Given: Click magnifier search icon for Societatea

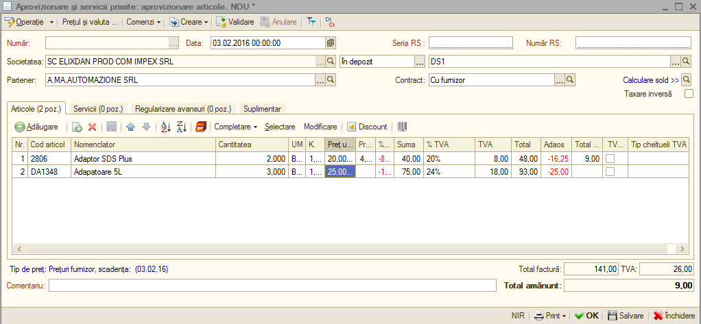Looking at the screenshot, I should pyautogui.click(x=331, y=62).
